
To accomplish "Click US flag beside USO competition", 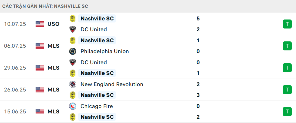I will (x=40, y=24).
